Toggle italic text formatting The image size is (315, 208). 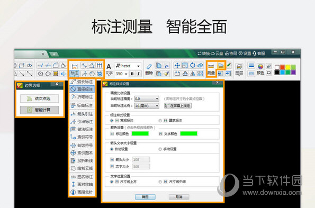click(138, 74)
